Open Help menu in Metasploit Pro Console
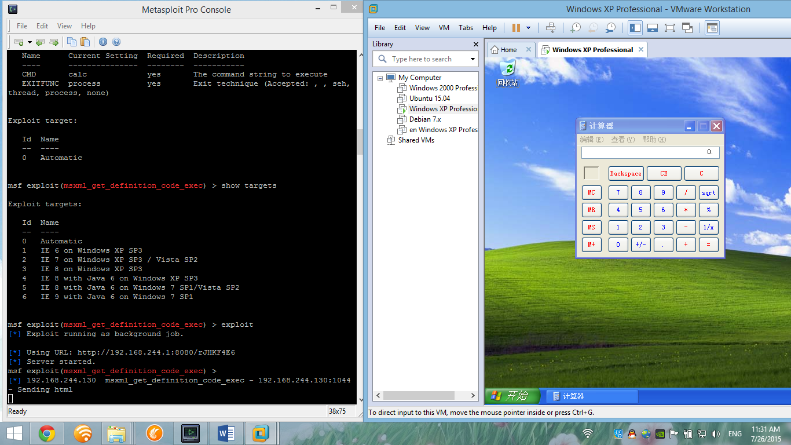 88,26
